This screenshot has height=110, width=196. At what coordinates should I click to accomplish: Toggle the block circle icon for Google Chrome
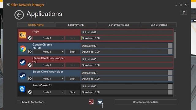pos(30,52)
